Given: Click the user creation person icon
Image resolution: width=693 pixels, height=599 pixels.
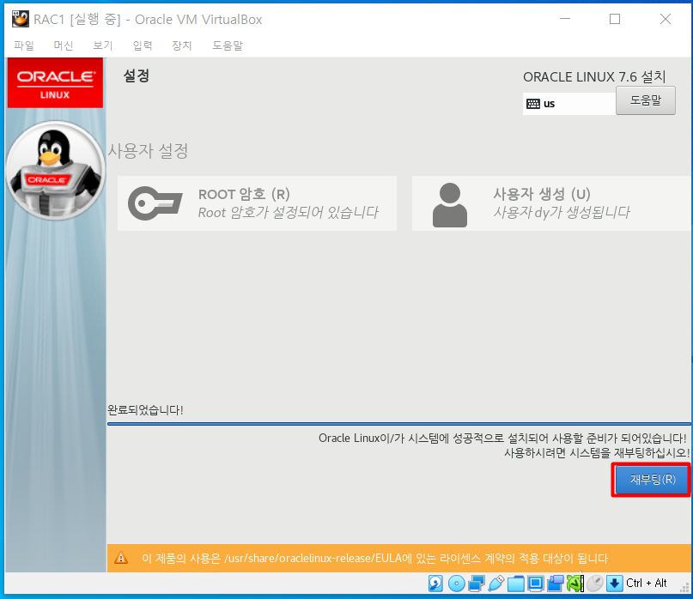Looking at the screenshot, I should [449, 204].
